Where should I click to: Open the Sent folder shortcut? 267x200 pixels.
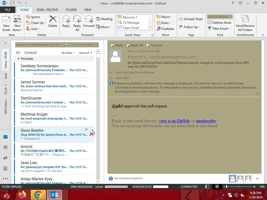tap(6, 76)
